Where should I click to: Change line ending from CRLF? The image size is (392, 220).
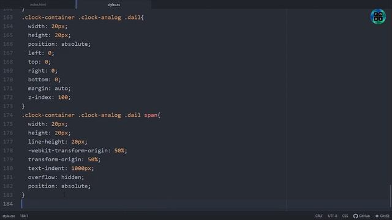[x=318, y=216]
